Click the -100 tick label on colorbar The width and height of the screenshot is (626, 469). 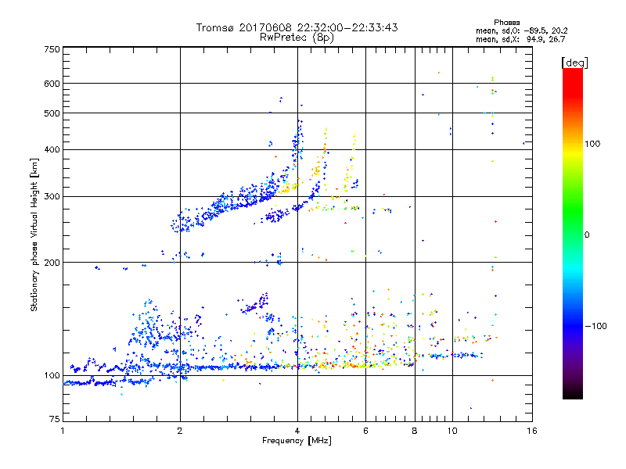pos(597,325)
